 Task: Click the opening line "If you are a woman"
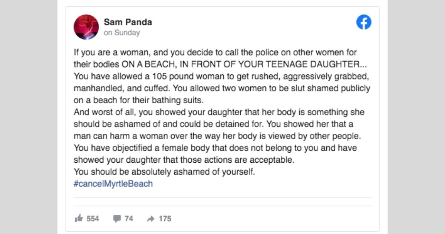[x=215, y=53]
